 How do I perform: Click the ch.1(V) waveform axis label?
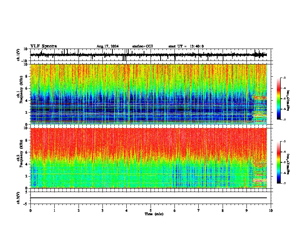[x=18, y=55]
